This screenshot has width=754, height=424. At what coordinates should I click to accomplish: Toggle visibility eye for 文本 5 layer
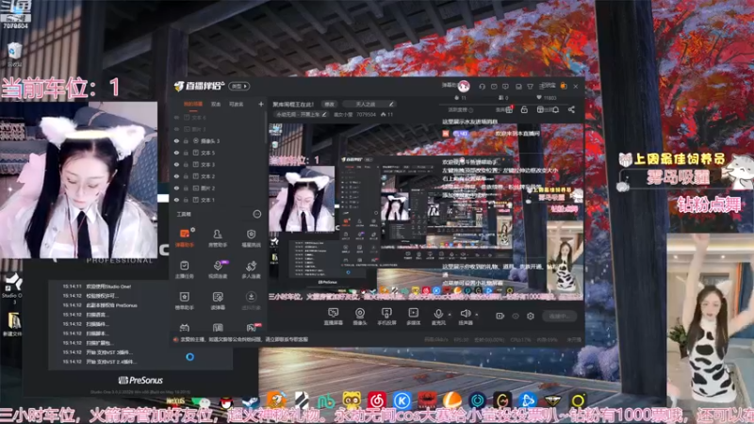(x=176, y=153)
